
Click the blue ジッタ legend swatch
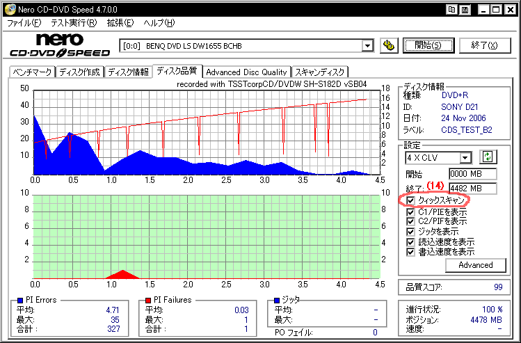(277, 301)
